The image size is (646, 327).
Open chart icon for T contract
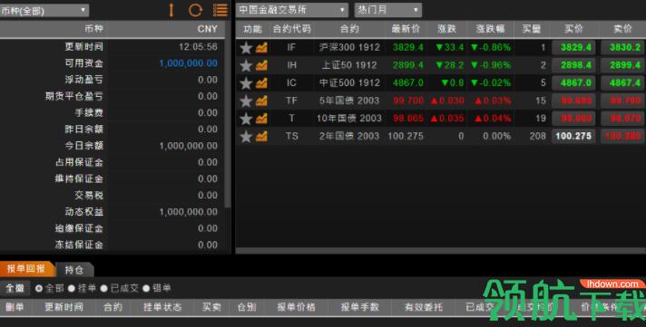261,119
